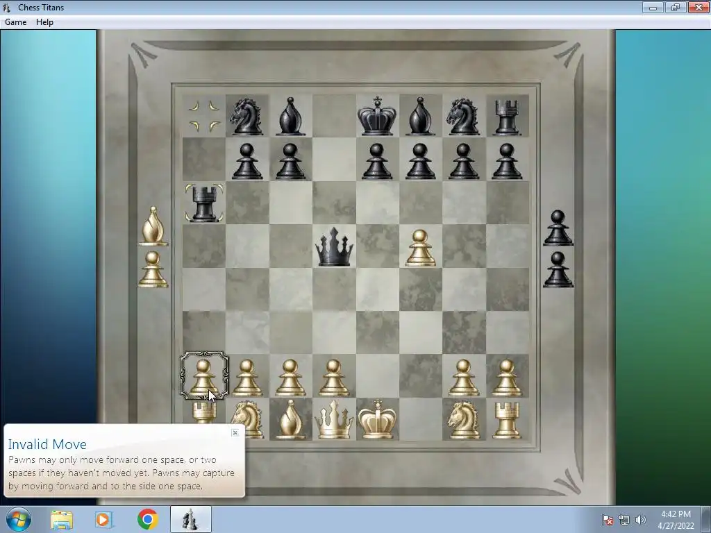Image resolution: width=711 pixels, height=533 pixels.
Task: Click the black pawn on e7
Action: [x=377, y=161]
